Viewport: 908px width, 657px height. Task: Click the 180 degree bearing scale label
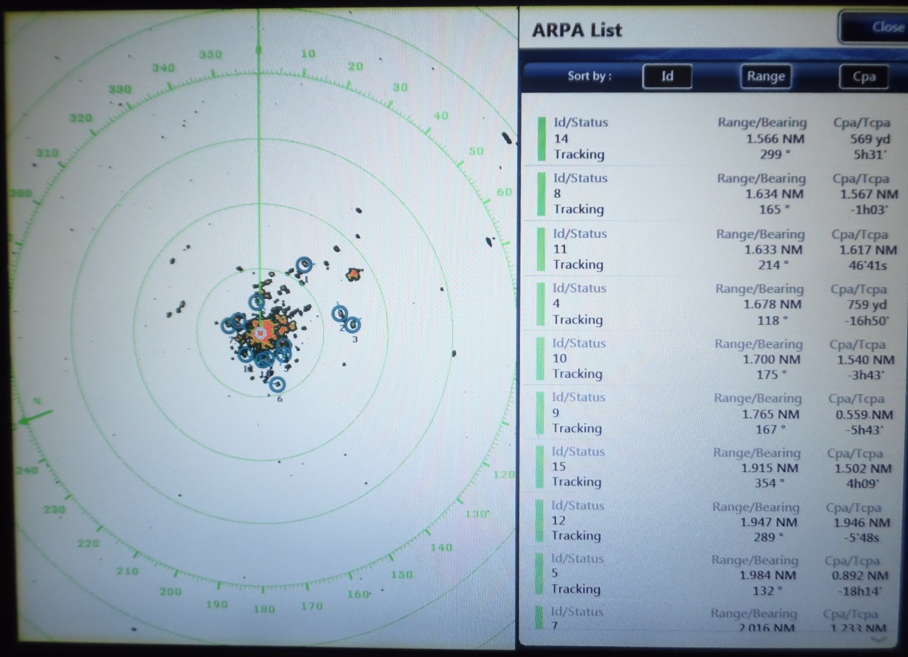click(264, 609)
